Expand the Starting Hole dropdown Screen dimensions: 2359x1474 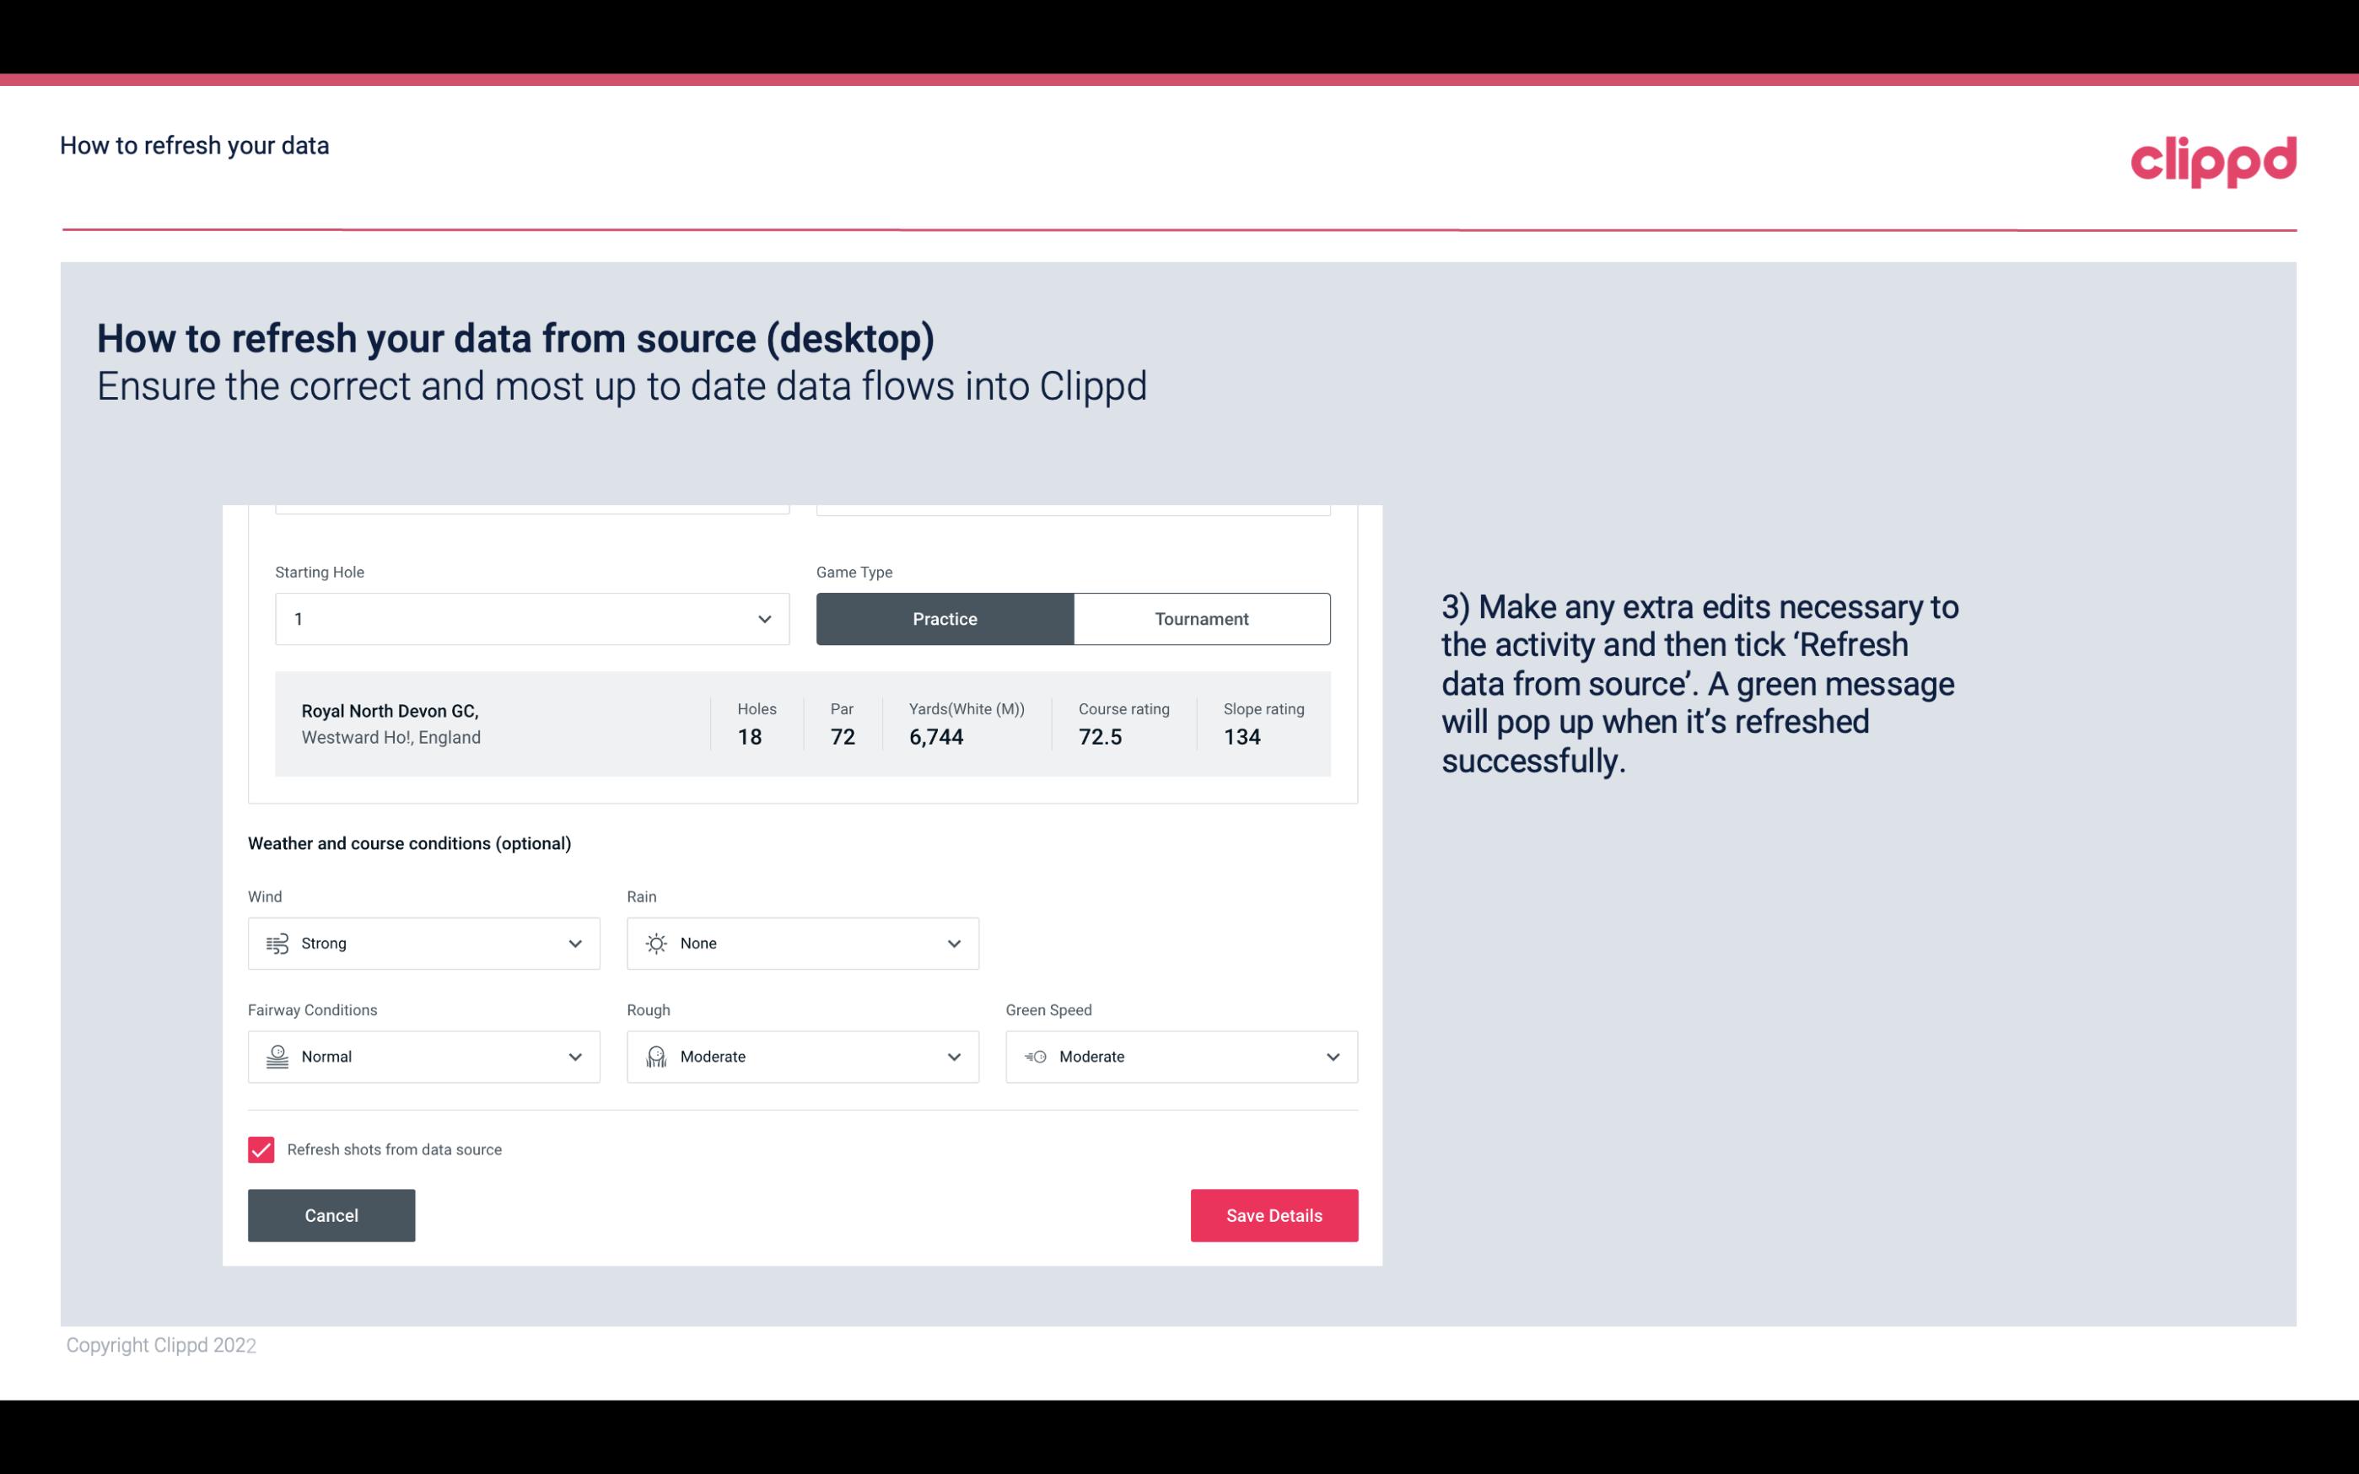[x=762, y=618]
